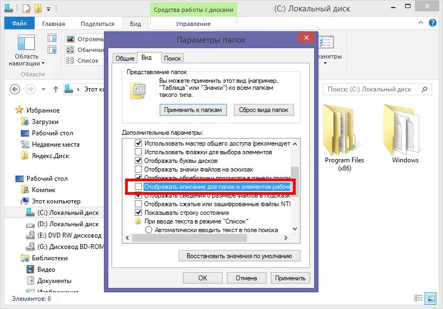443x309 pixels.
Task: Click the Средства работы с дисками contextual tab
Action: [x=193, y=10]
